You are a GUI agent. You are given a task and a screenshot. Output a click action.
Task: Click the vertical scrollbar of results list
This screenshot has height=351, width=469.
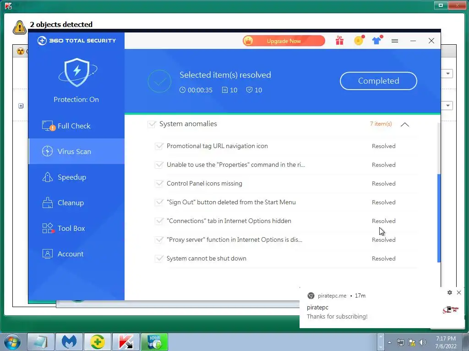[439, 218]
